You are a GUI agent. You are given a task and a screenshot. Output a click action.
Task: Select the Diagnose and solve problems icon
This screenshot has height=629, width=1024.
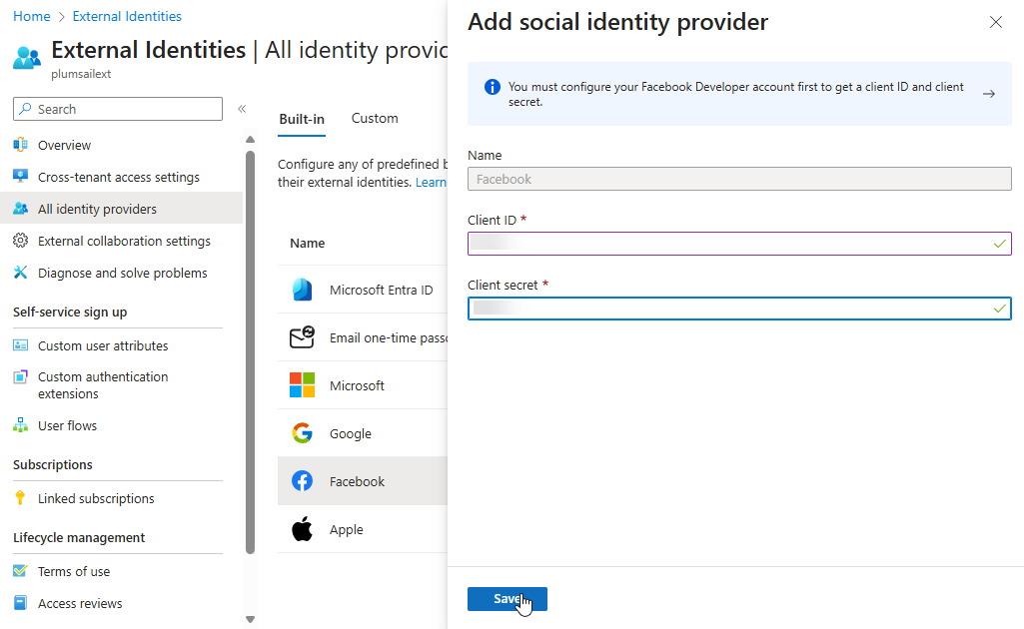click(20, 273)
